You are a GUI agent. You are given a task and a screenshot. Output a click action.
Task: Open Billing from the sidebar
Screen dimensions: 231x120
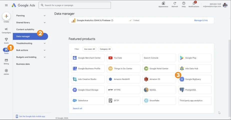point(6,62)
